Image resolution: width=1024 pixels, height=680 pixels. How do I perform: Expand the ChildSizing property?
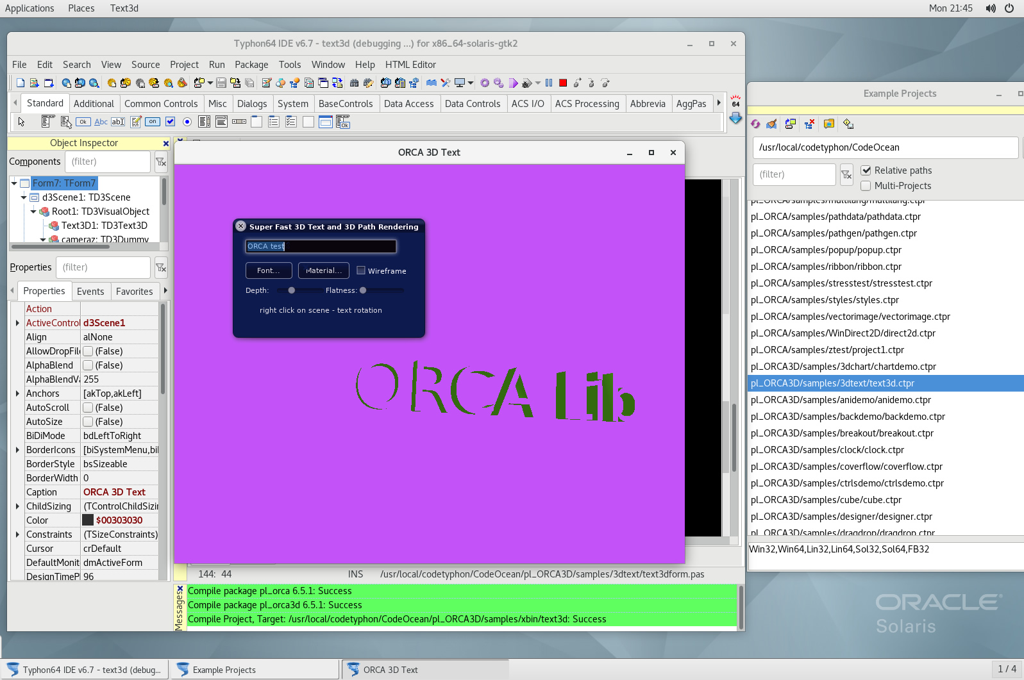(x=17, y=506)
